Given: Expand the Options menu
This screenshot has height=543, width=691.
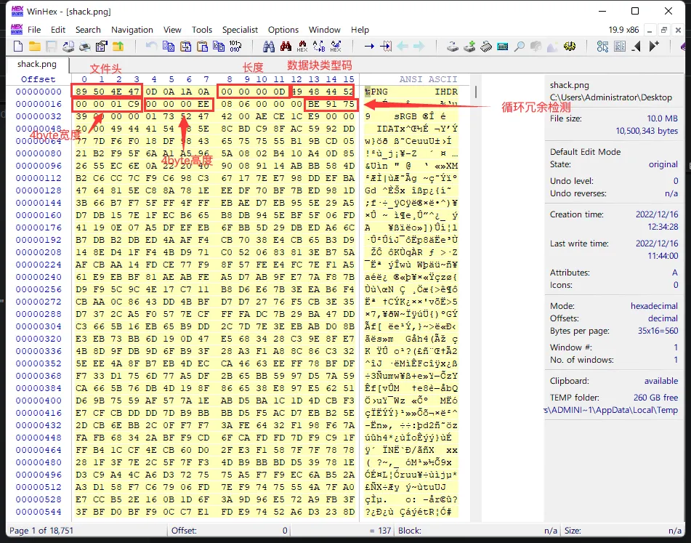Looking at the screenshot, I should (283, 30).
